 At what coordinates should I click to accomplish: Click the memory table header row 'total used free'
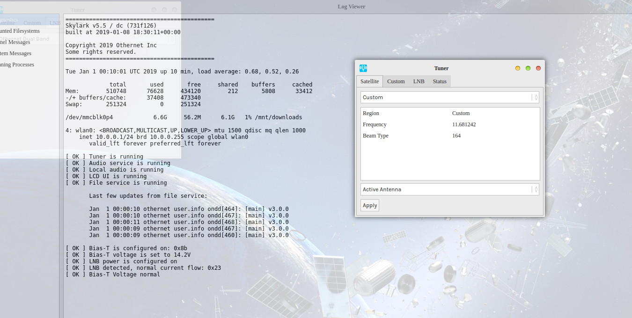[x=211, y=85]
